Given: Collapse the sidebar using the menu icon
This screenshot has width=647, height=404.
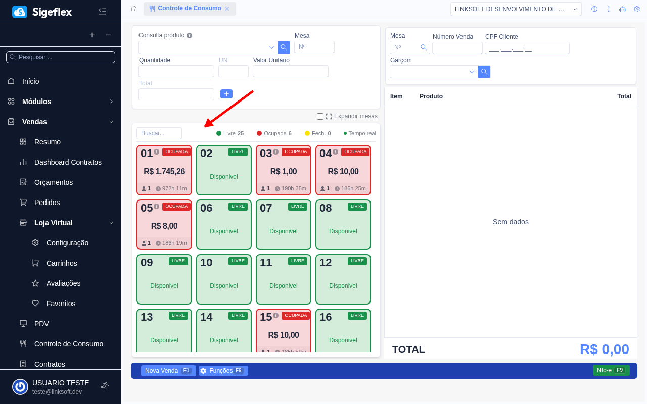Looking at the screenshot, I should [x=102, y=11].
